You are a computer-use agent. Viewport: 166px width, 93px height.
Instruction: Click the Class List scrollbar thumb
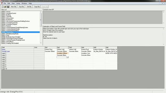pos(41,20)
